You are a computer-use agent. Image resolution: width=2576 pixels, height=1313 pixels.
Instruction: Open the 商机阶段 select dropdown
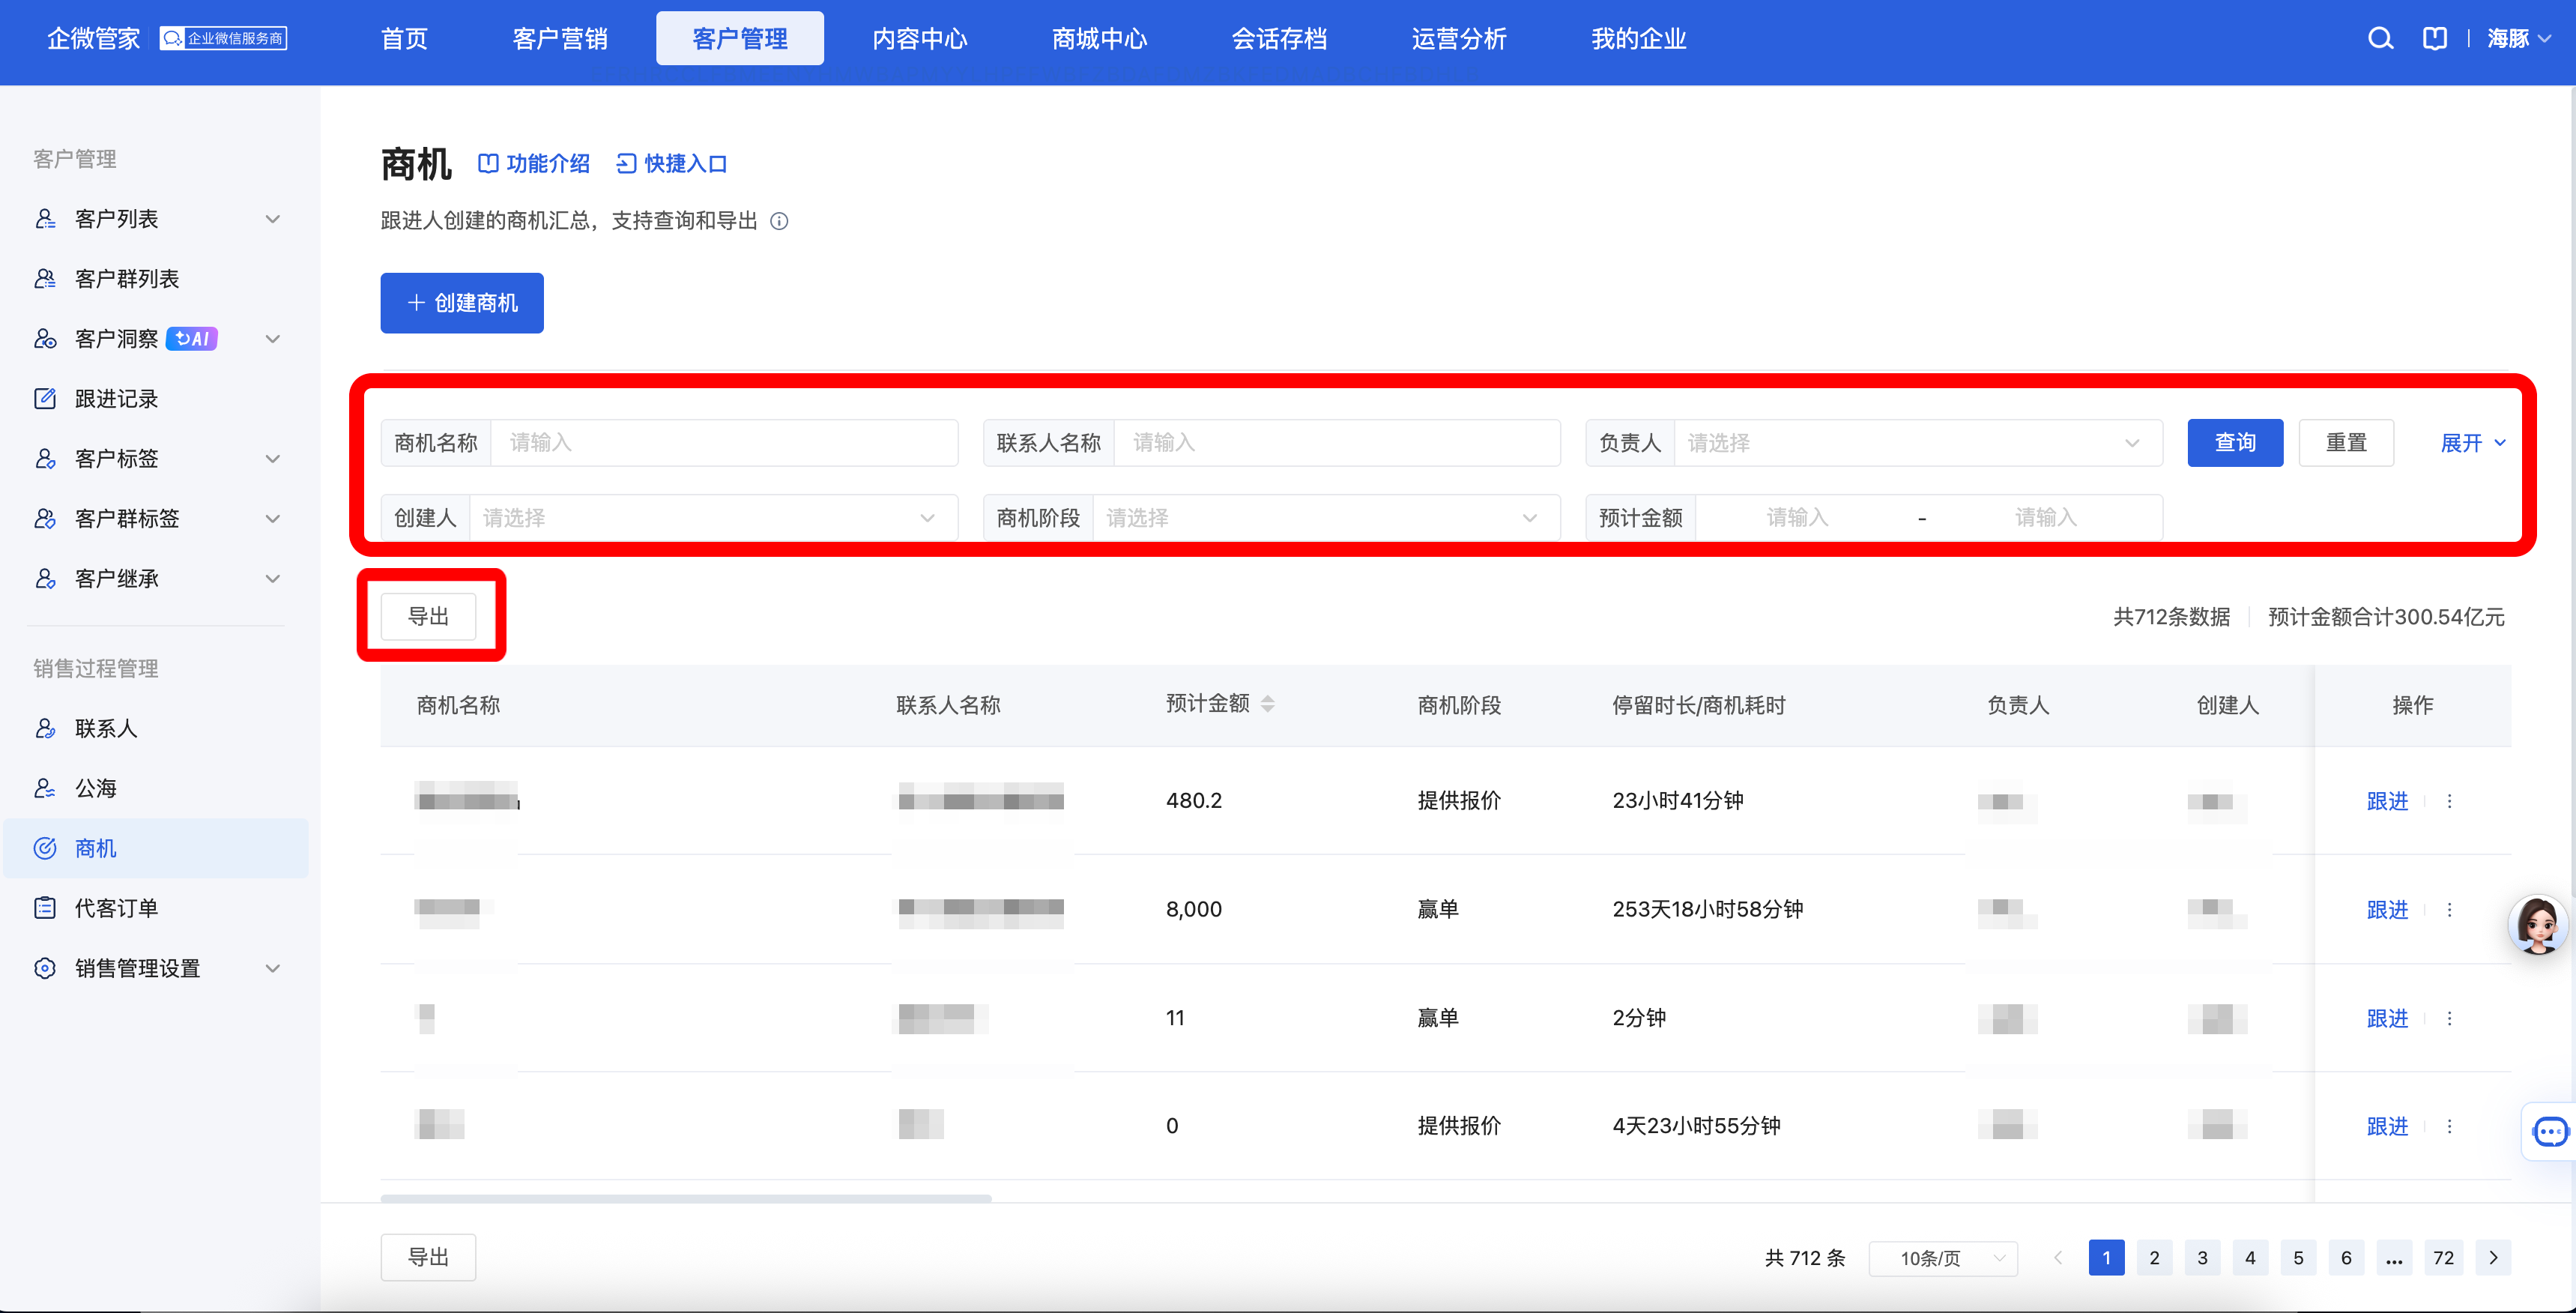pos(1326,518)
